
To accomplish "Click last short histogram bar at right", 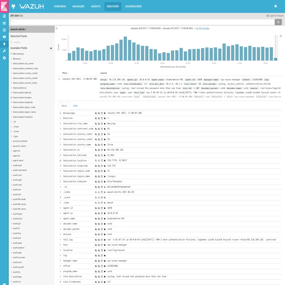I will [x=276, y=59].
